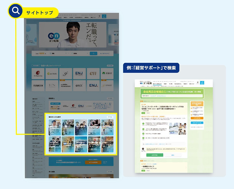Click the green tree logo company tile
Screen dimensions: 234x189
coord(107,73)
